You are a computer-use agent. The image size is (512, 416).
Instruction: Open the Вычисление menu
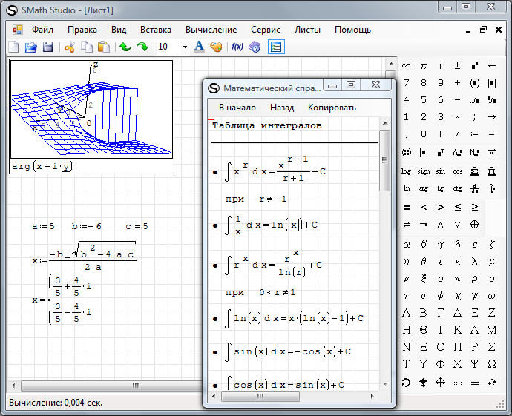click(x=211, y=30)
